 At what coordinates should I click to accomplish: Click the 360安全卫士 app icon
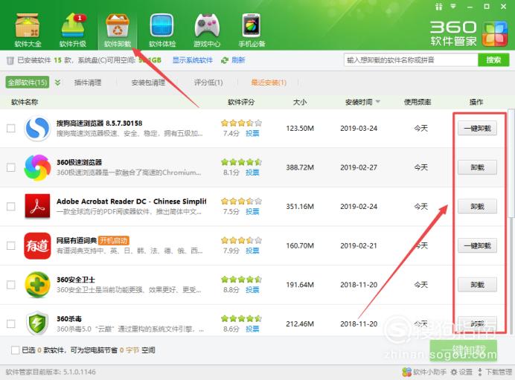point(37,285)
